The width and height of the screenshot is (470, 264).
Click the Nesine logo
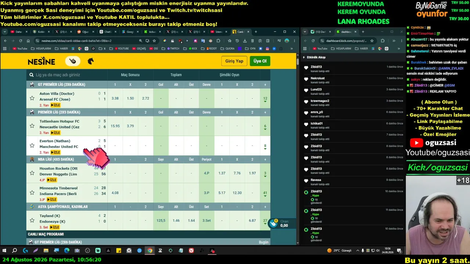pos(41,61)
